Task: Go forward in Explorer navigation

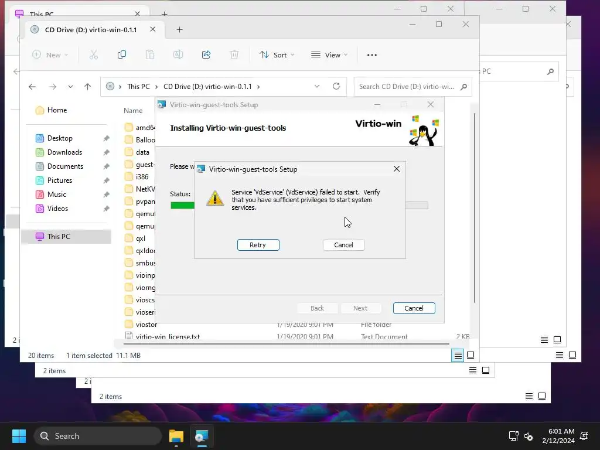Action: (x=53, y=87)
